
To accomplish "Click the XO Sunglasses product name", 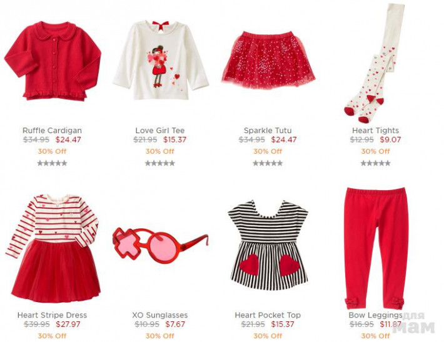I will click(160, 315).
